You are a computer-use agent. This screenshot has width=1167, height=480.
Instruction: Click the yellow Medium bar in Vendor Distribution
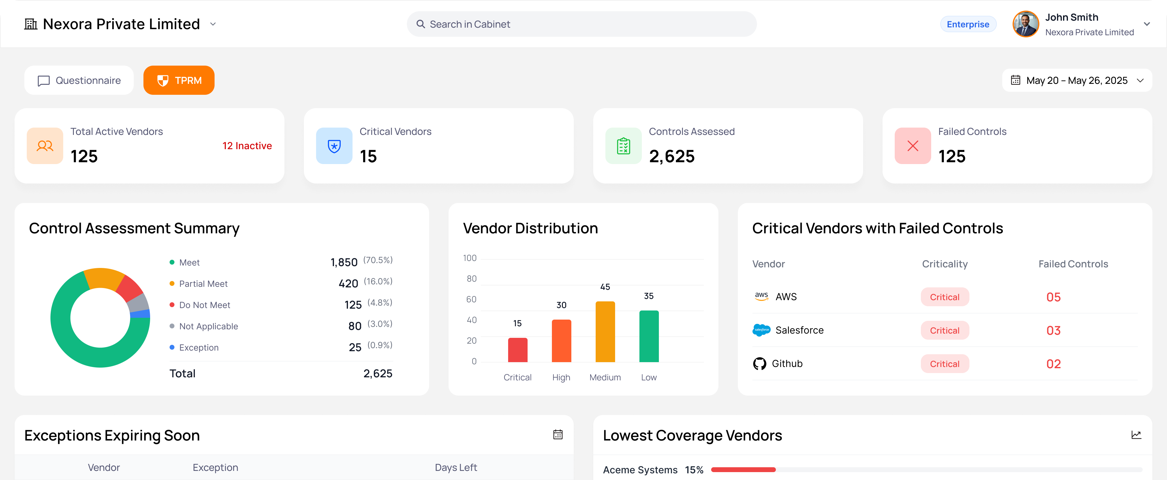click(x=605, y=332)
